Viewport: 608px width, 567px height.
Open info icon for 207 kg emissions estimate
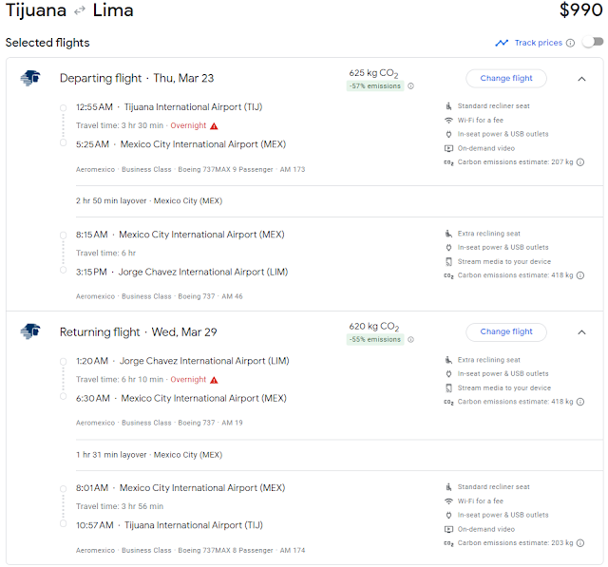580,162
